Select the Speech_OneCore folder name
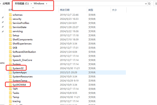 22,60
